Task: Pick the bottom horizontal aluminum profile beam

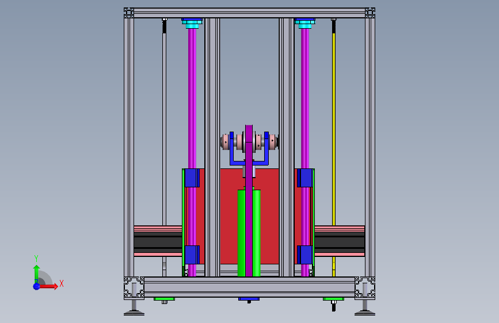Action: [250, 287]
